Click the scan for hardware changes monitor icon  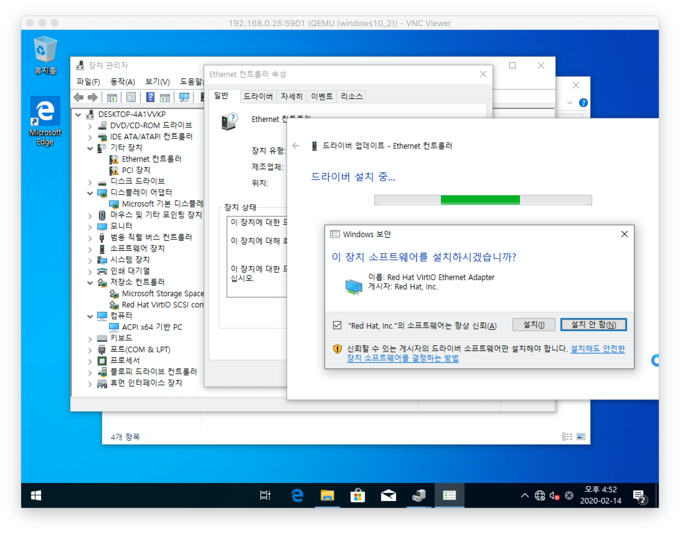point(184,97)
